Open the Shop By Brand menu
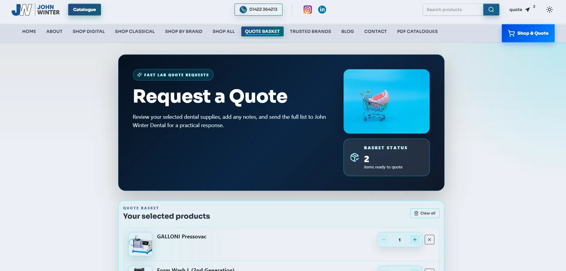The width and height of the screenshot is (566, 271). 184,31
